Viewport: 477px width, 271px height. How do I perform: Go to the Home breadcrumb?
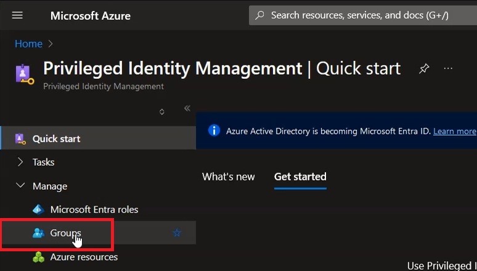pos(28,44)
